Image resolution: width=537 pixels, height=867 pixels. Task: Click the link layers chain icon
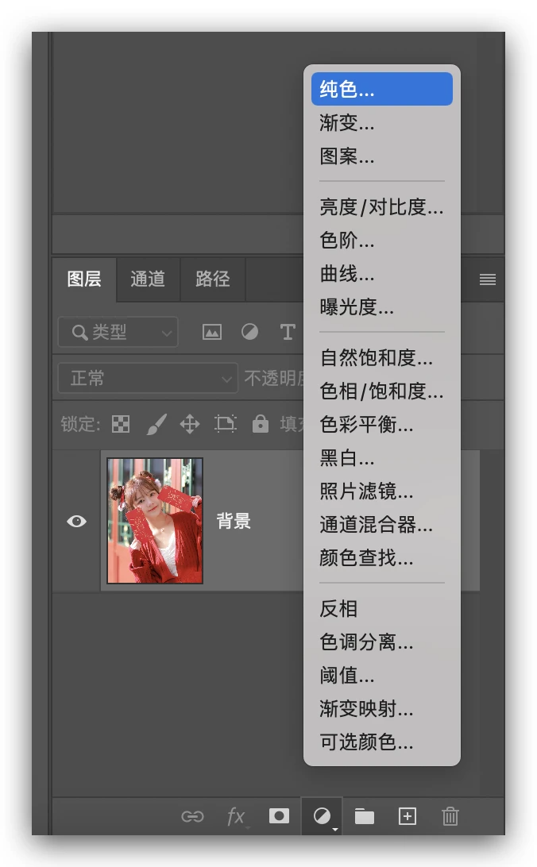pyautogui.click(x=192, y=816)
